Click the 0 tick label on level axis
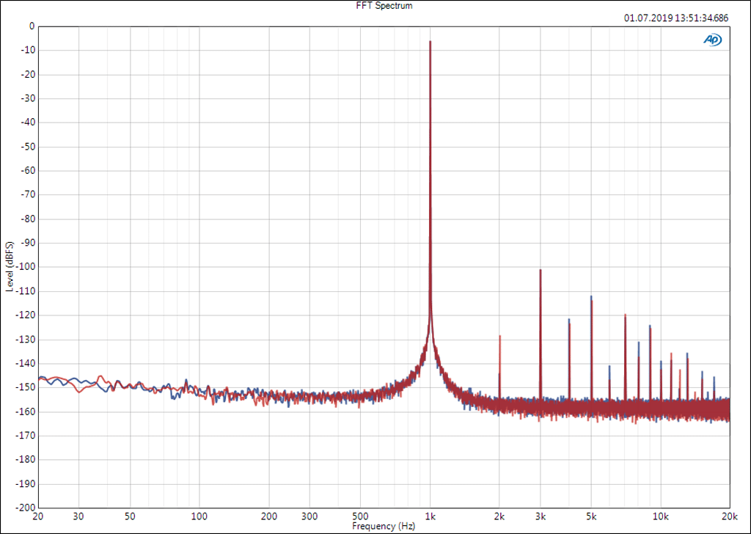This screenshot has height=534, width=751. 32,26
